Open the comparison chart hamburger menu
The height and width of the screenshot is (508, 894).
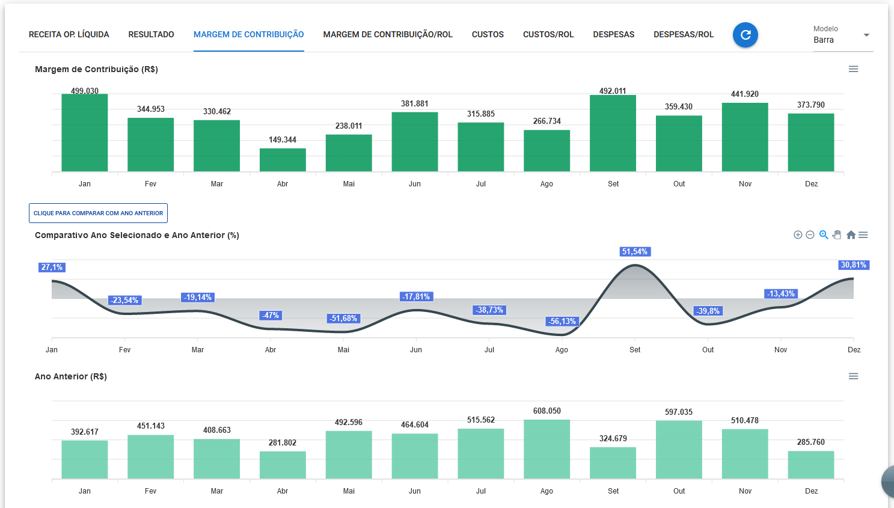[x=863, y=235]
